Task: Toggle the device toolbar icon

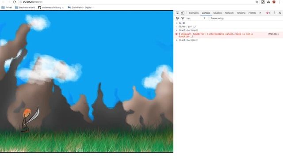Action: 183,13
